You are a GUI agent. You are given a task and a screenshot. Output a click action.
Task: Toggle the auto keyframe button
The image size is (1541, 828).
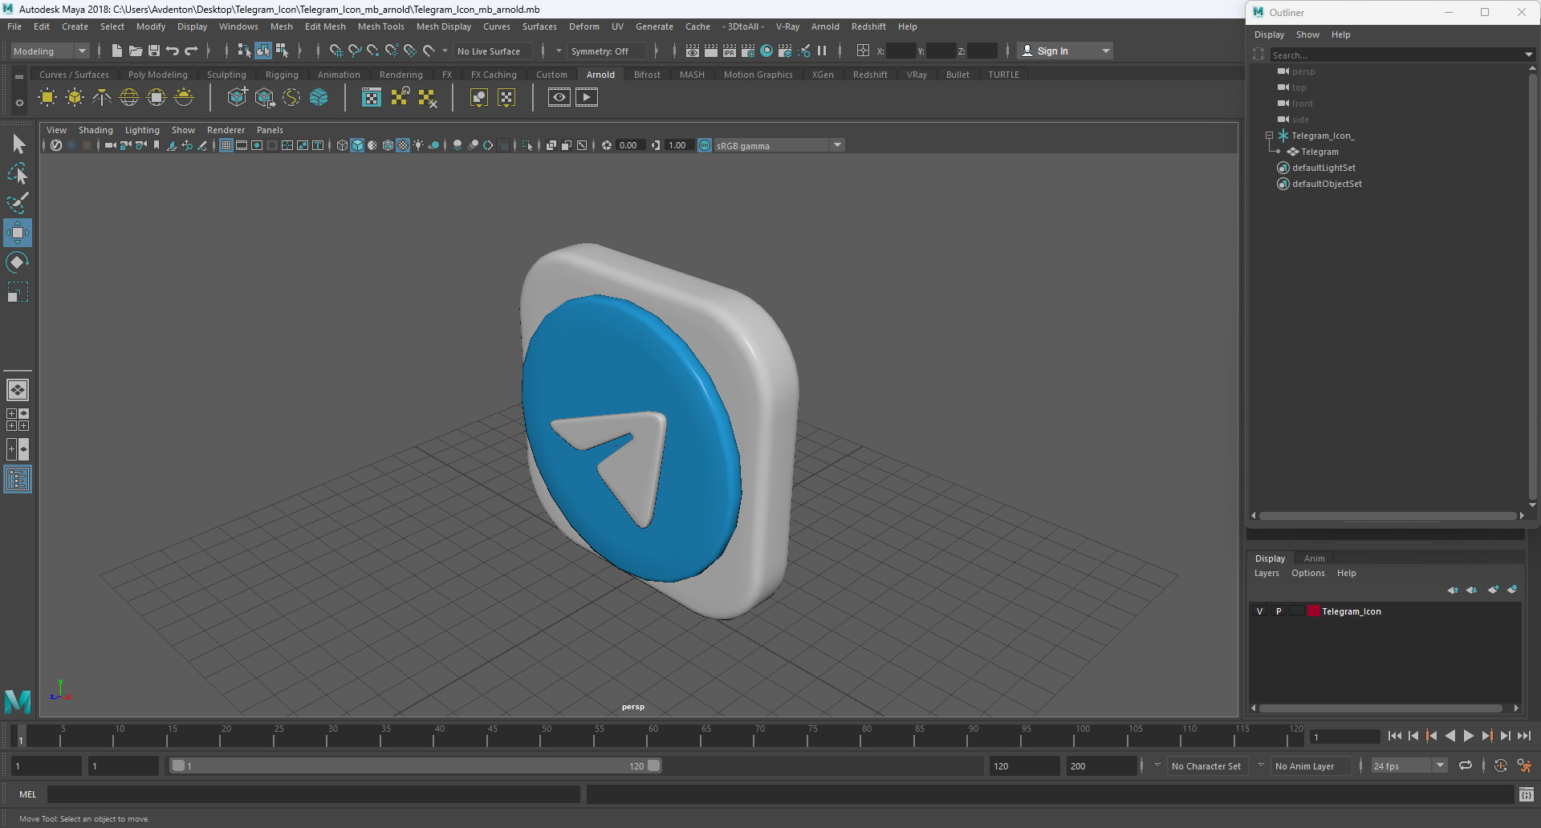1500,765
